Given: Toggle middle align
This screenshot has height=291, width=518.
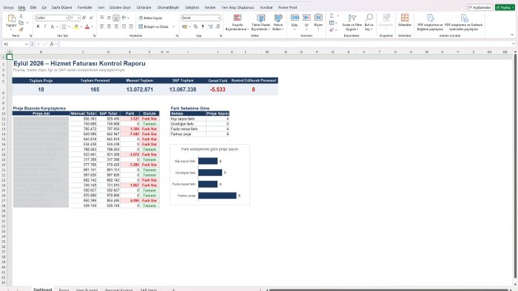Looking at the screenshot, I should coord(109,18).
